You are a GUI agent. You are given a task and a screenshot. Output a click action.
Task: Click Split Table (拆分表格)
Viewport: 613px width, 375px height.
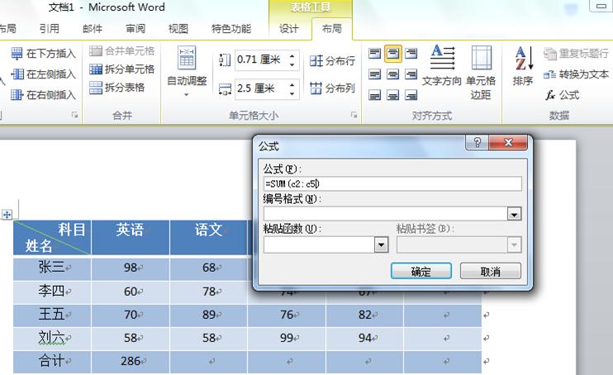click(x=116, y=88)
